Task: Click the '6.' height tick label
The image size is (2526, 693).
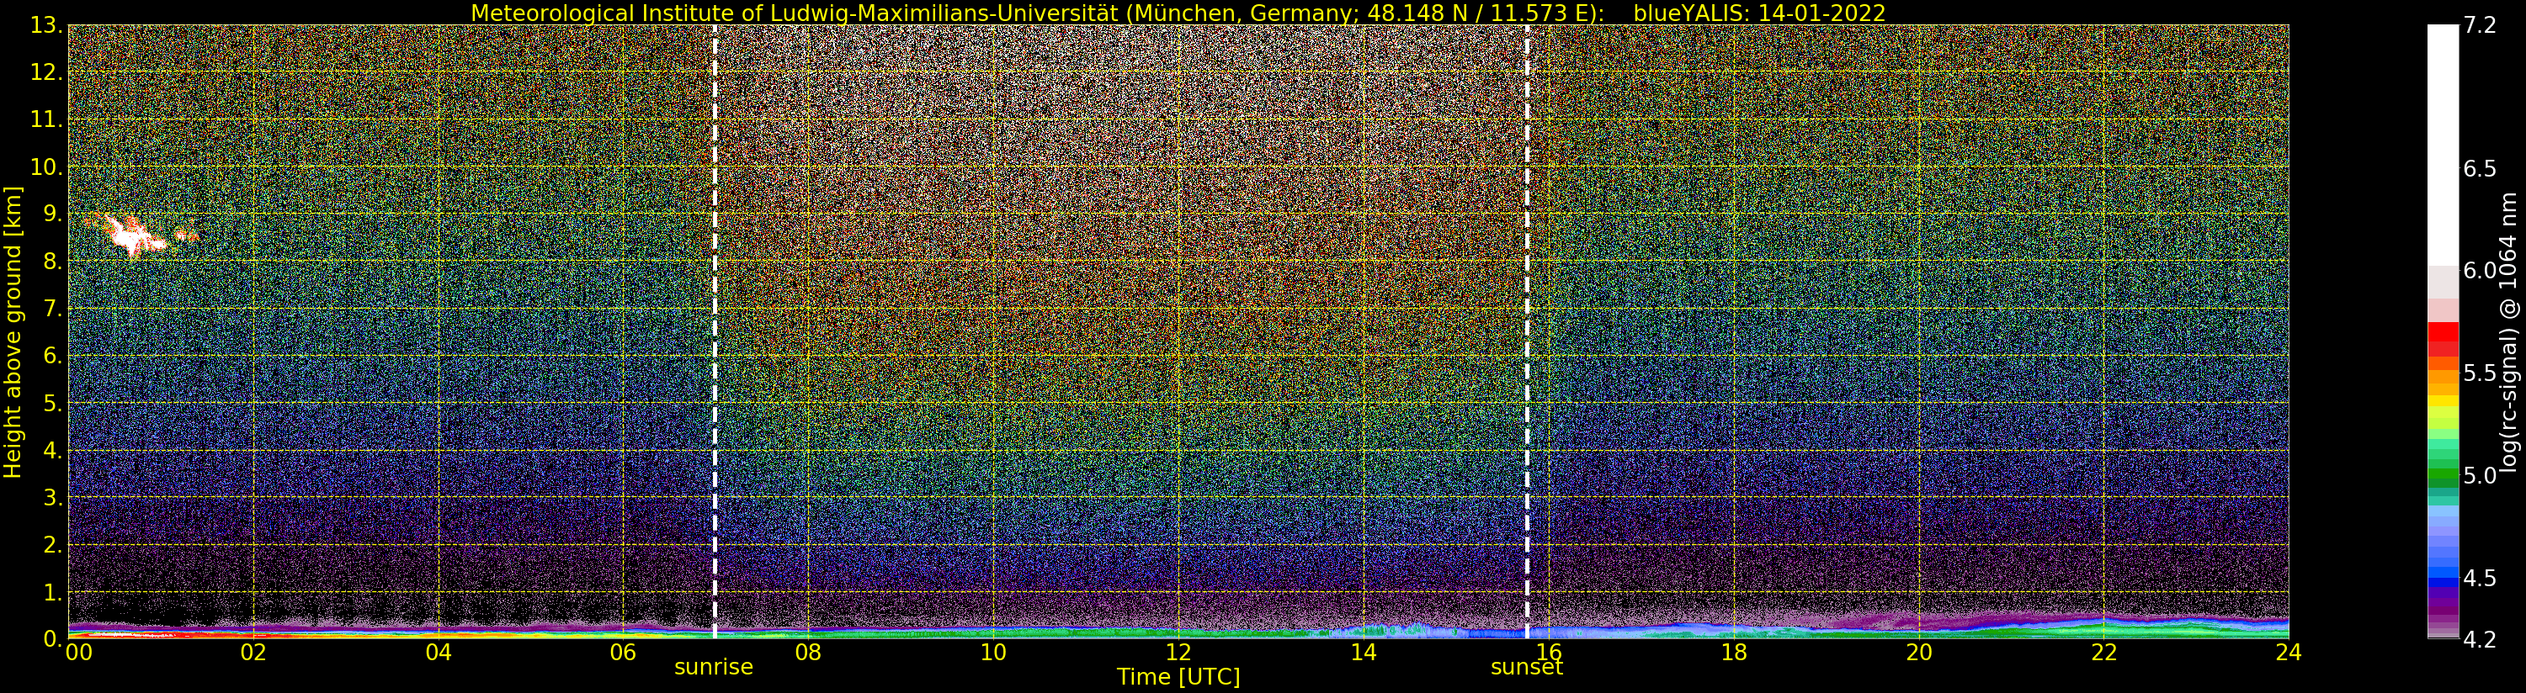Action: (x=53, y=356)
